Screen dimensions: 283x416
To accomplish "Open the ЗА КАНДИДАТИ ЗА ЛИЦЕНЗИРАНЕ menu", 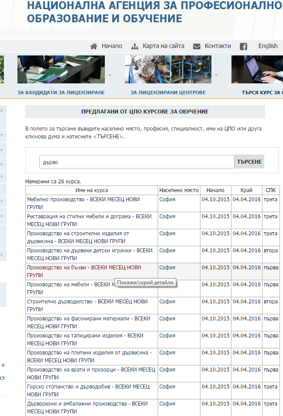I will (61, 93).
